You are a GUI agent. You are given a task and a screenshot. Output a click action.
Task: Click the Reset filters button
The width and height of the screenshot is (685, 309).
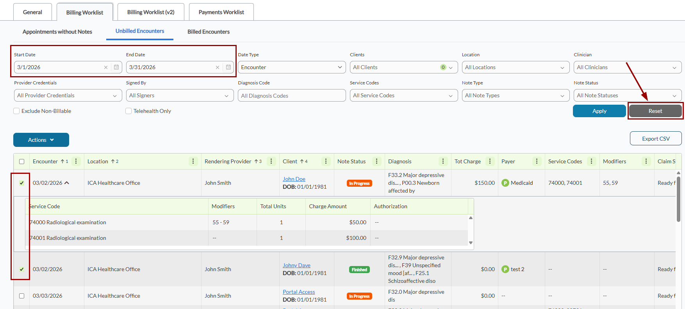(655, 111)
